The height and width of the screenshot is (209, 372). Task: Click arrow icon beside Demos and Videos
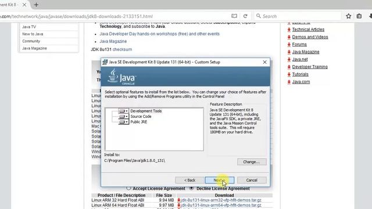click(289, 37)
